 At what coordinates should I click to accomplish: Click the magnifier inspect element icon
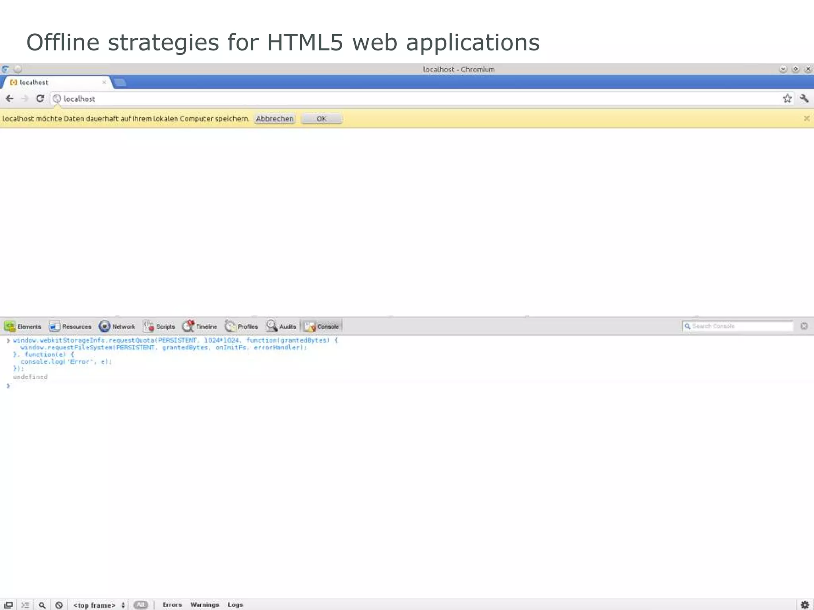tap(42, 605)
